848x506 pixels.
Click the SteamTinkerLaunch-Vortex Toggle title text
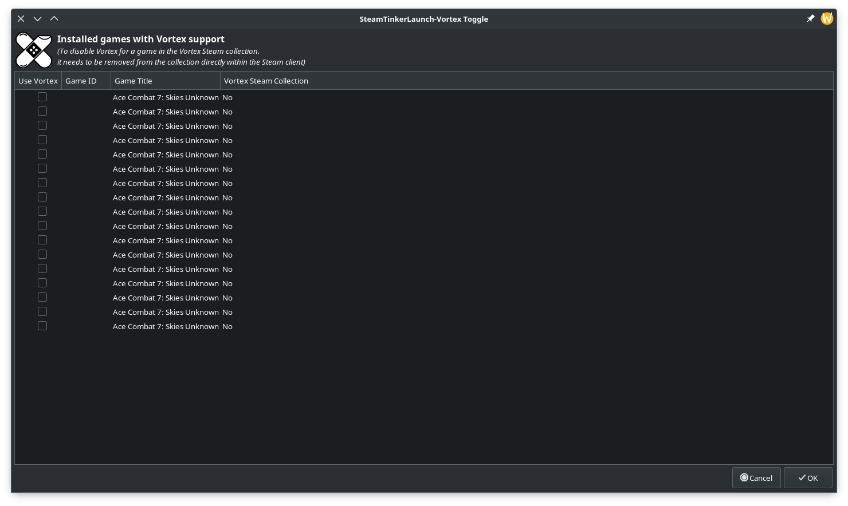pyautogui.click(x=424, y=19)
